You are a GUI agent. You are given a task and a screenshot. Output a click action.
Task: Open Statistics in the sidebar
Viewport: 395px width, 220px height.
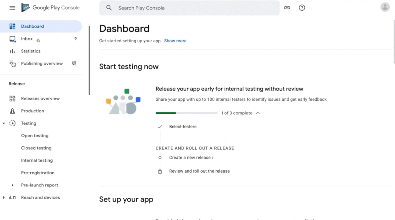[x=41, y=51]
